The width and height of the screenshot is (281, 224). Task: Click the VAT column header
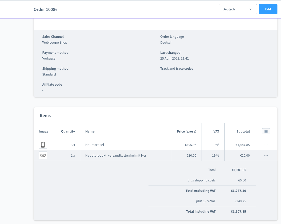216,131
